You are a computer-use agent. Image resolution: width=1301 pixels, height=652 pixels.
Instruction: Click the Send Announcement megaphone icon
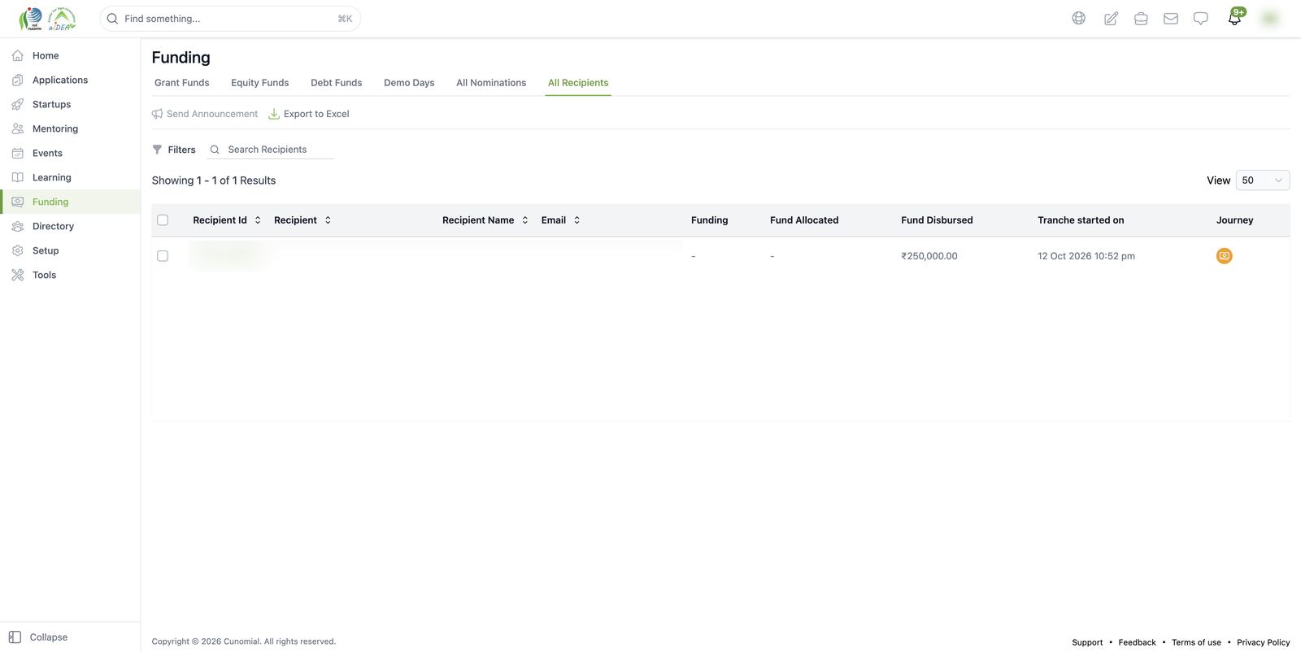pos(157,114)
